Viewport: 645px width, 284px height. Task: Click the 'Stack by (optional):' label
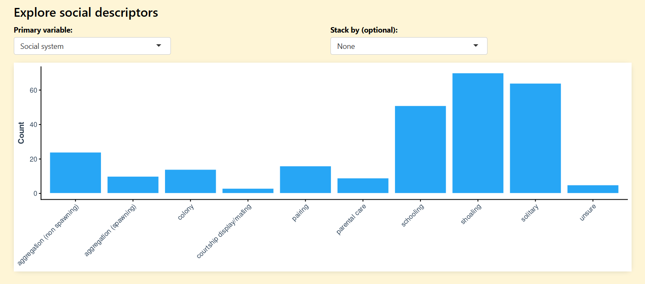(x=364, y=30)
